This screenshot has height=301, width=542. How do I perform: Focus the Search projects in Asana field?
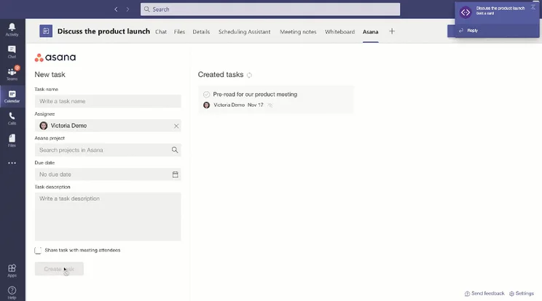(108, 150)
